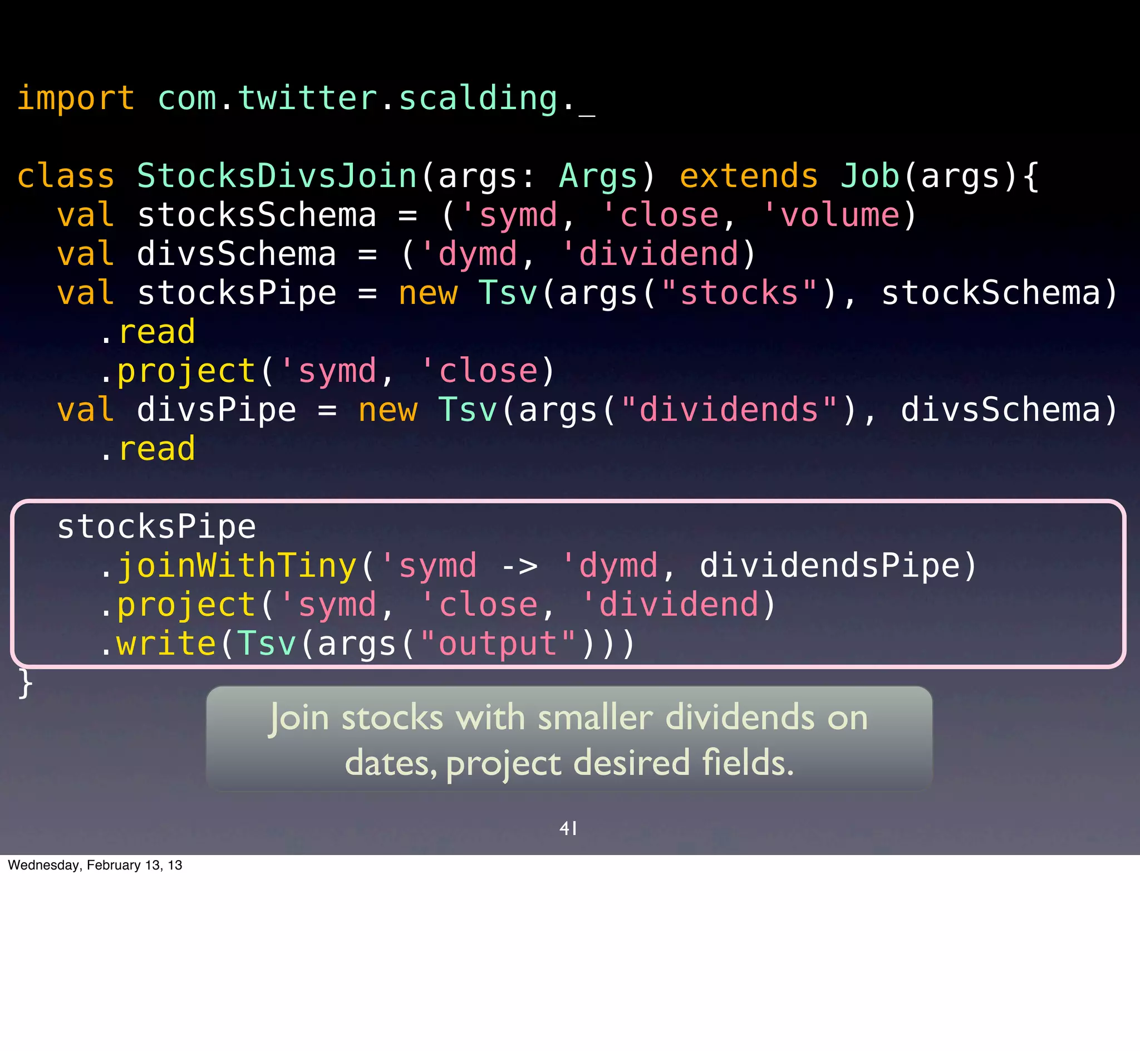This screenshot has height=1051, width=1140.
Task: Click '.project('symd, 'close)' line
Action: pos(326,371)
